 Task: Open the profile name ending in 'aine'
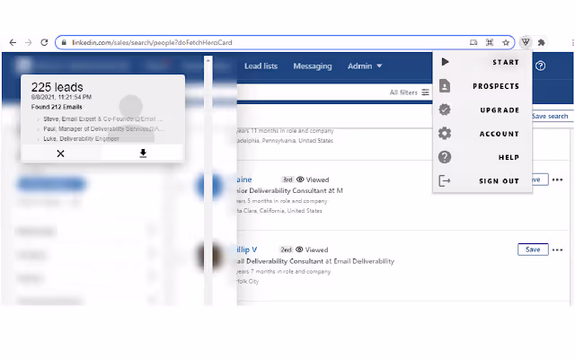tap(244, 179)
